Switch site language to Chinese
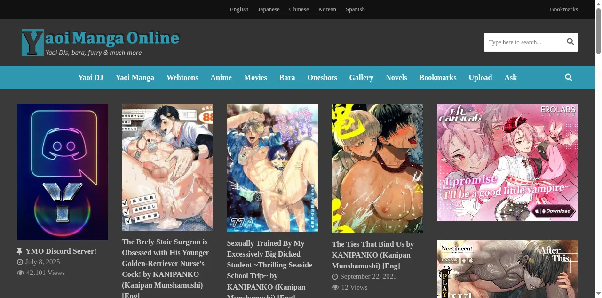This screenshot has width=602, height=298. [299, 9]
